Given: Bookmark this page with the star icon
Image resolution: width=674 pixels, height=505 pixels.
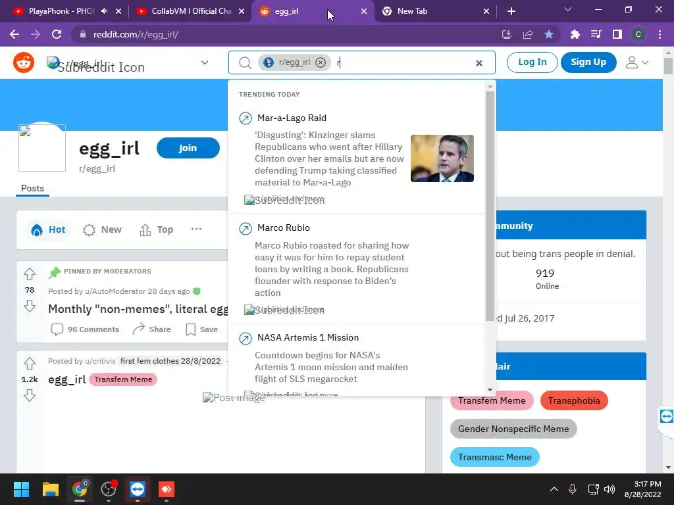Looking at the screenshot, I should pos(549,34).
